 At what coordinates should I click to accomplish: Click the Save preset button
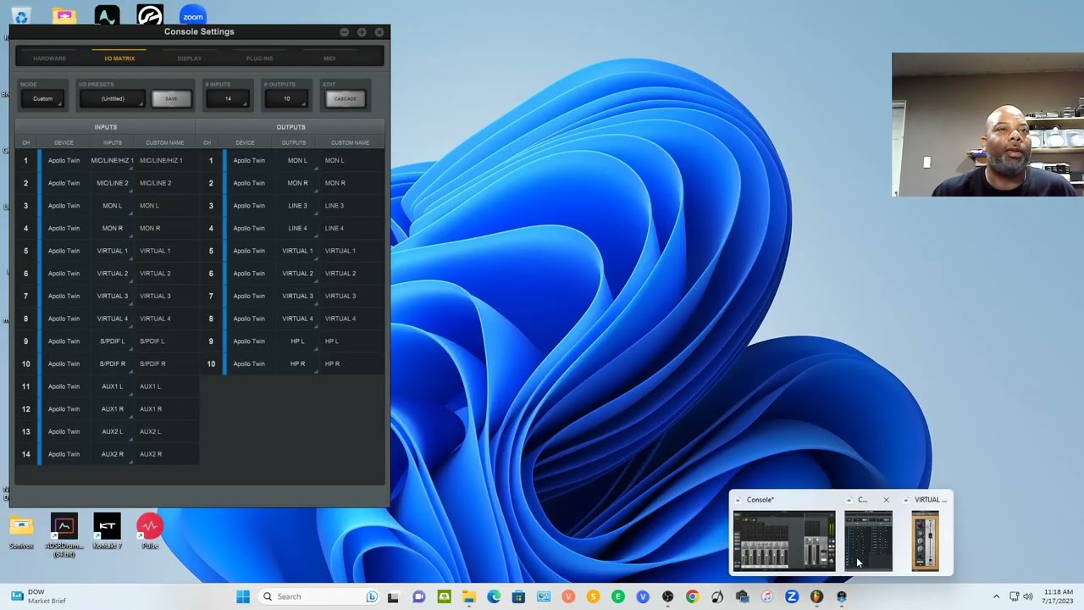171,99
